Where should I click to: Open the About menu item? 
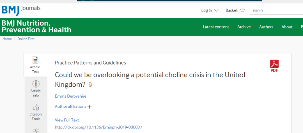[x=287, y=27]
